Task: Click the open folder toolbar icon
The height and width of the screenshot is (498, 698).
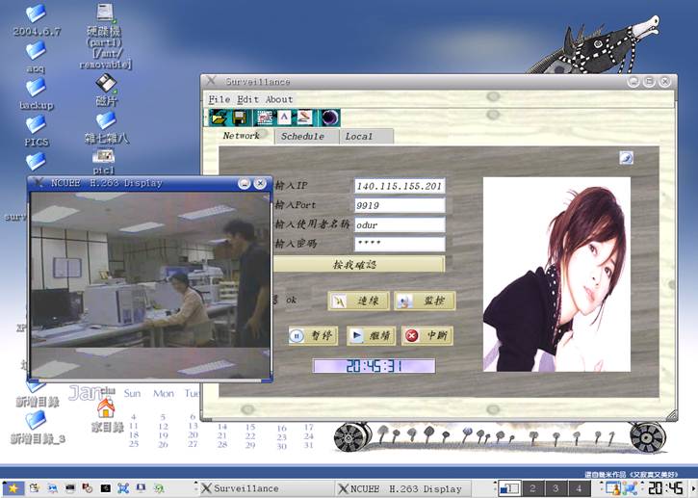Action: coord(219,118)
